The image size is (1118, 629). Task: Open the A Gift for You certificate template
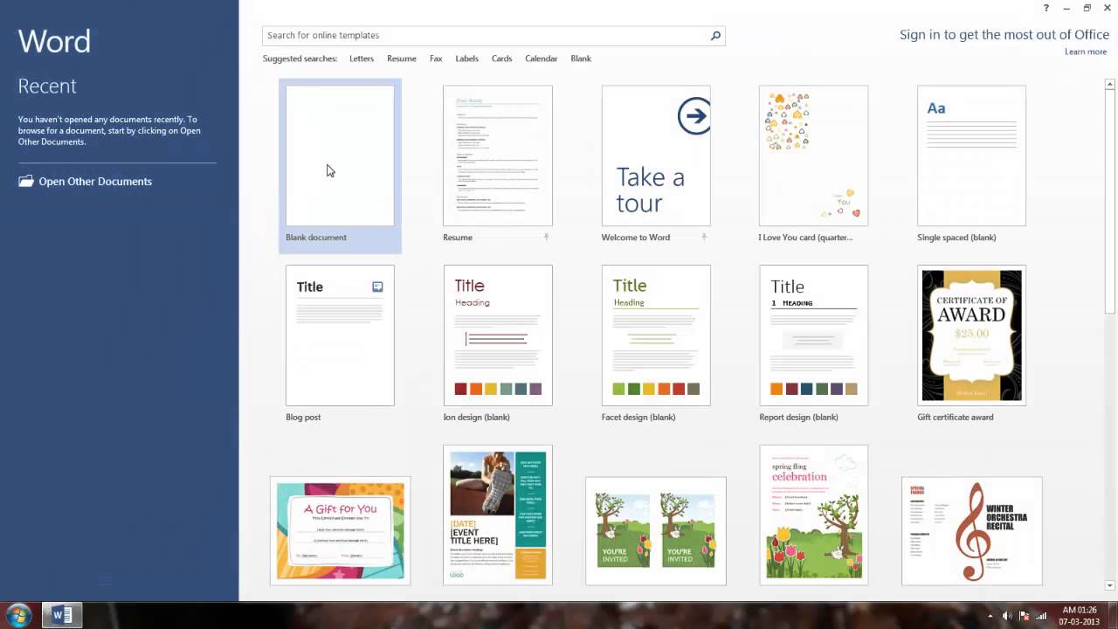340,531
